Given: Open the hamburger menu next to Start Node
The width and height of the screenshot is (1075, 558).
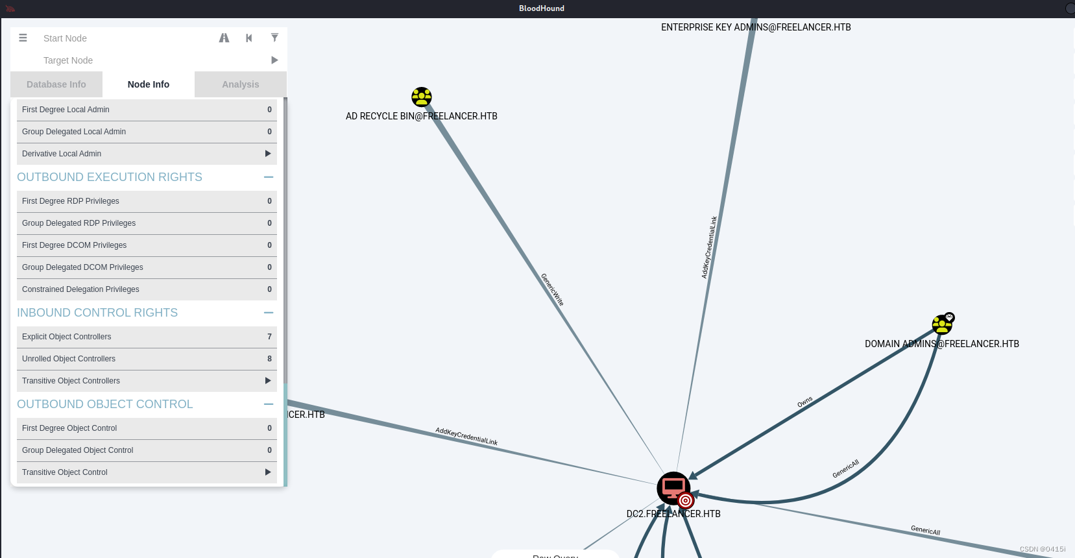Looking at the screenshot, I should (23, 38).
